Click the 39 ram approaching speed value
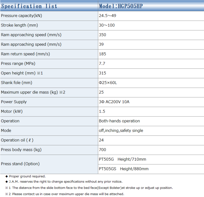This screenshot has height=197, width=204. (101, 44)
